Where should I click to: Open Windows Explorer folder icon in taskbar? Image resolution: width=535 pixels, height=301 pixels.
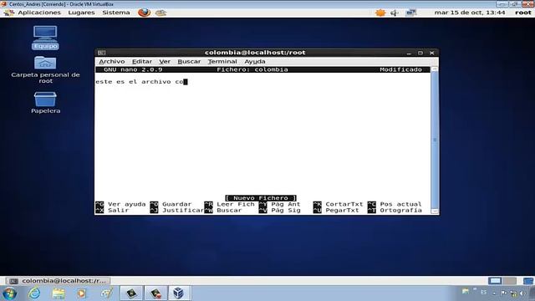(59, 293)
